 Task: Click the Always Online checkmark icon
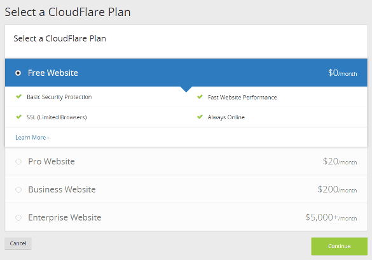tap(200, 117)
